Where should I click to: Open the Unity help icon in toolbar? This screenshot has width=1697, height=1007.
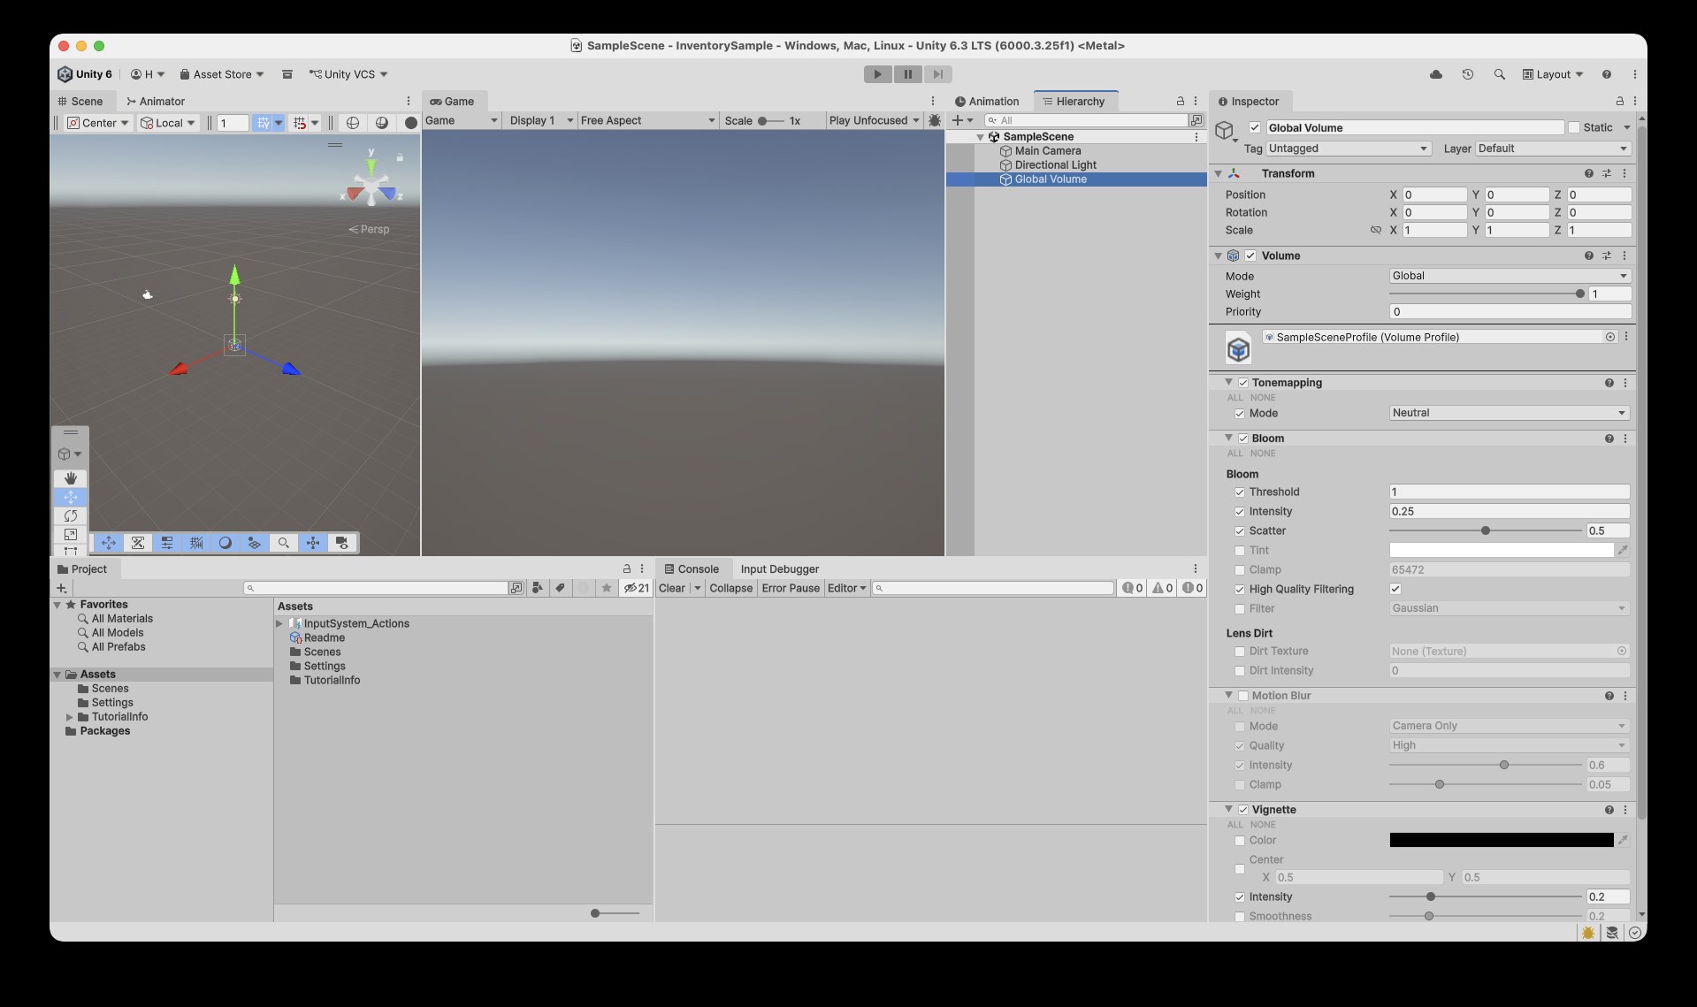point(1607,74)
